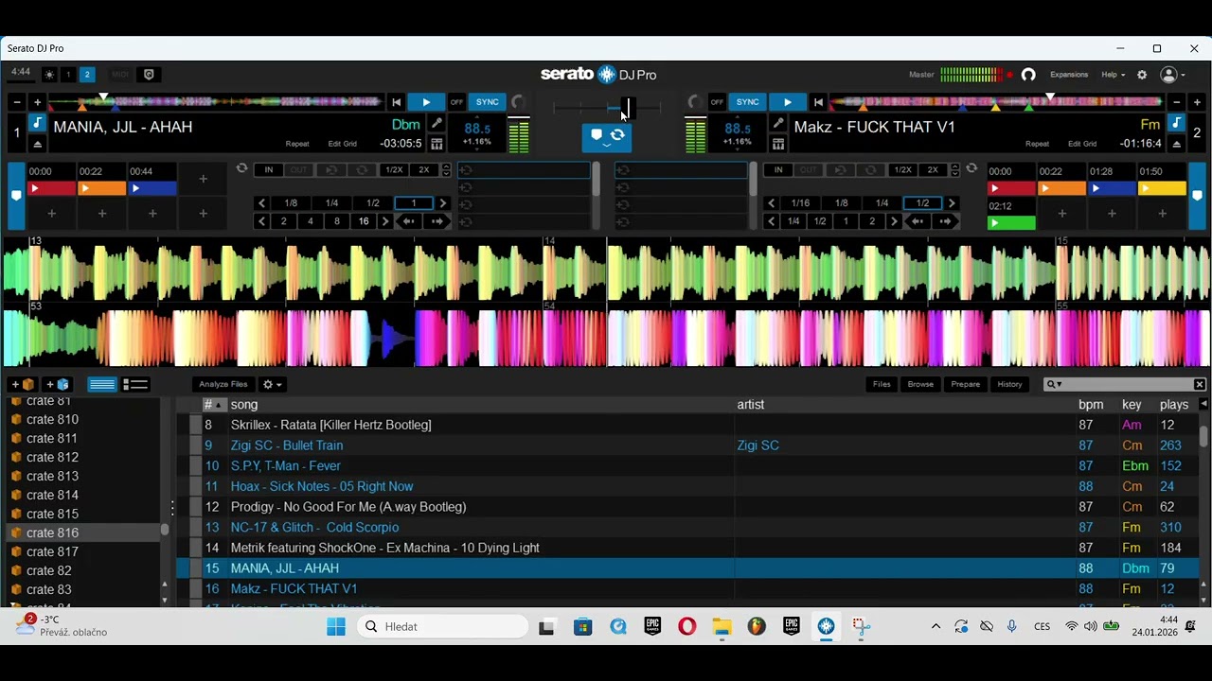The height and width of the screenshot is (681, 1212).
Task: Click the shield icon next to MIDI
Action: coord(149,75)
